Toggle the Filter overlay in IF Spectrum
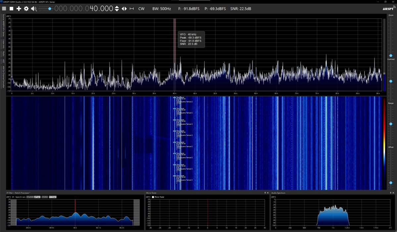397x232 pixels. tap(53, 197)
